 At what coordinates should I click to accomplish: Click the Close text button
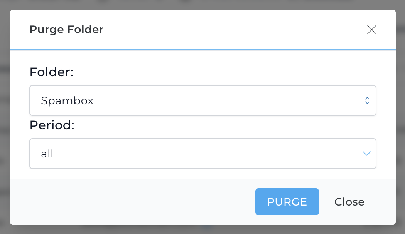pyautogui.click(x=349, y=202)
